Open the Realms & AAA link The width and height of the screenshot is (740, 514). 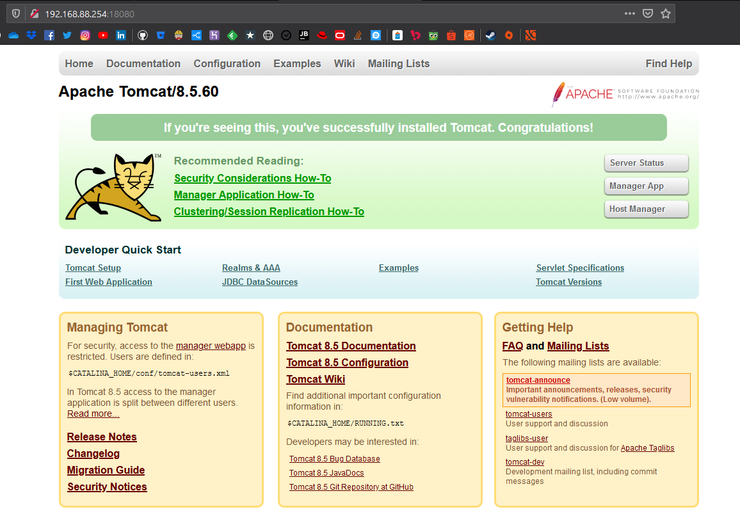pyautogui.click(x=251, y=268)
